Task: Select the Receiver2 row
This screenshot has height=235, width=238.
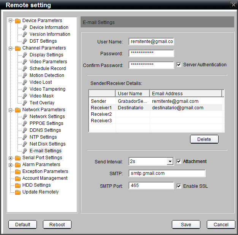Action: pyautogui.click(x=156, y=114)
